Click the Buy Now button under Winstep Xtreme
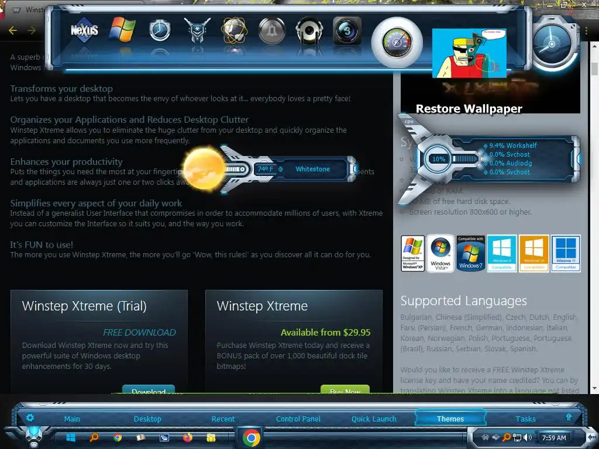 click(x=345, y=389)
